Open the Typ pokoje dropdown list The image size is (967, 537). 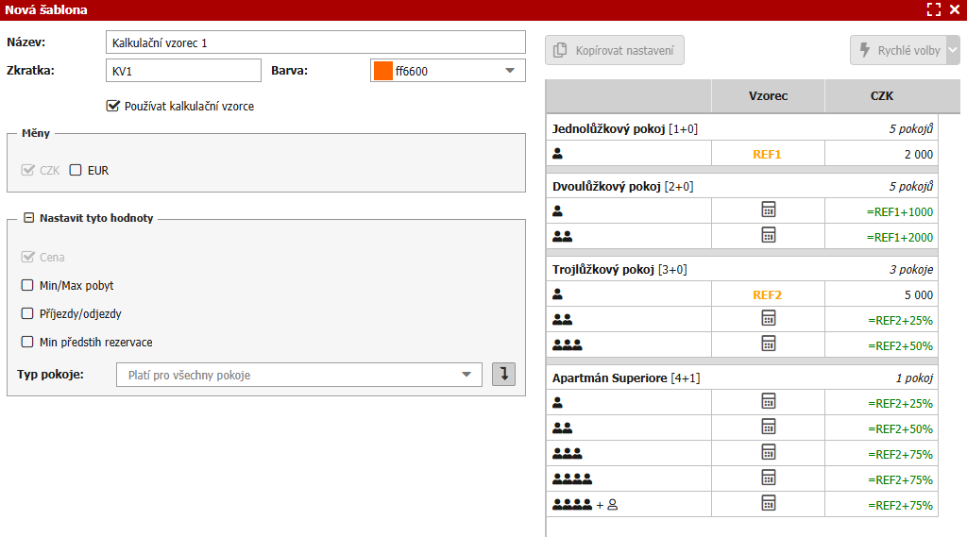[x=298, y=375]
